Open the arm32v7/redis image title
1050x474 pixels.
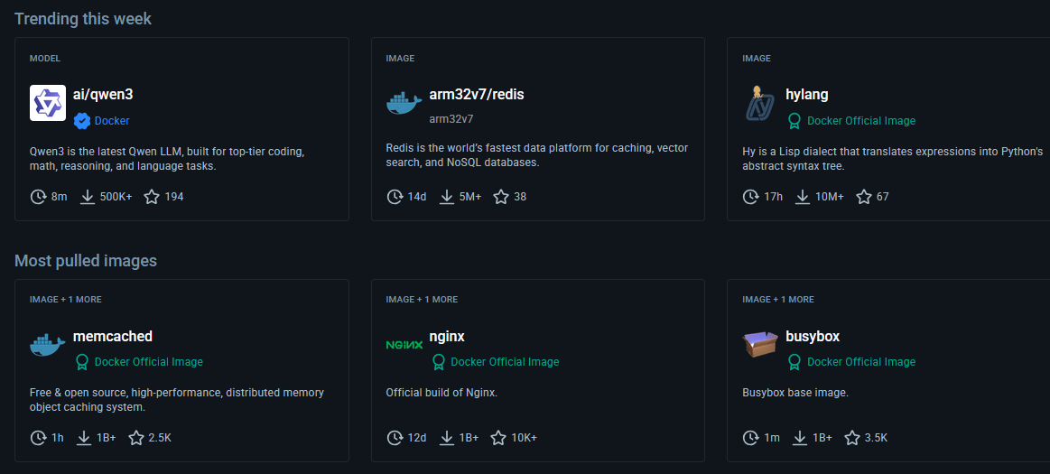[476, 95]
